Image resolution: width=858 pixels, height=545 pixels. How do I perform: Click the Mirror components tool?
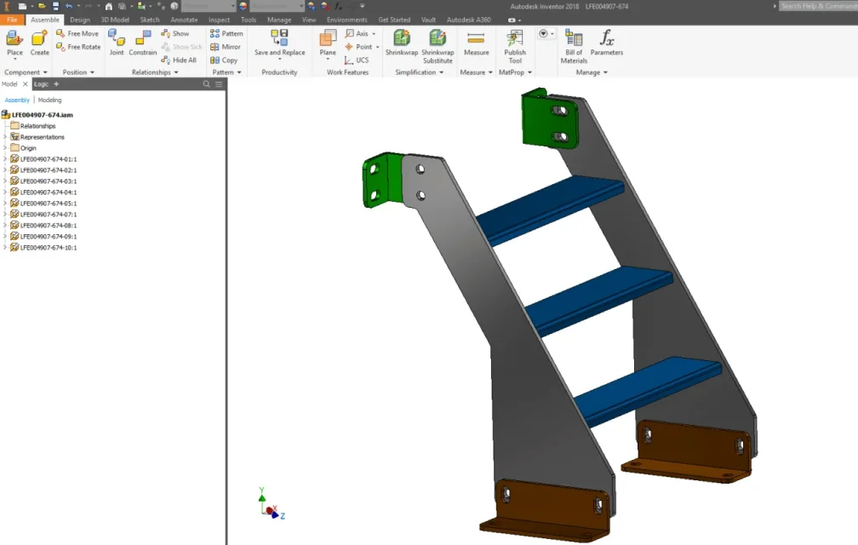226,47
